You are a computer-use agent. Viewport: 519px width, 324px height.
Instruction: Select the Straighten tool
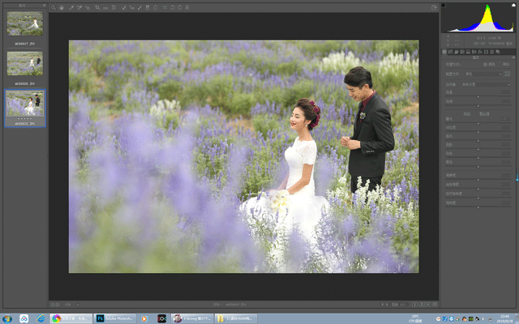[105, 7]
